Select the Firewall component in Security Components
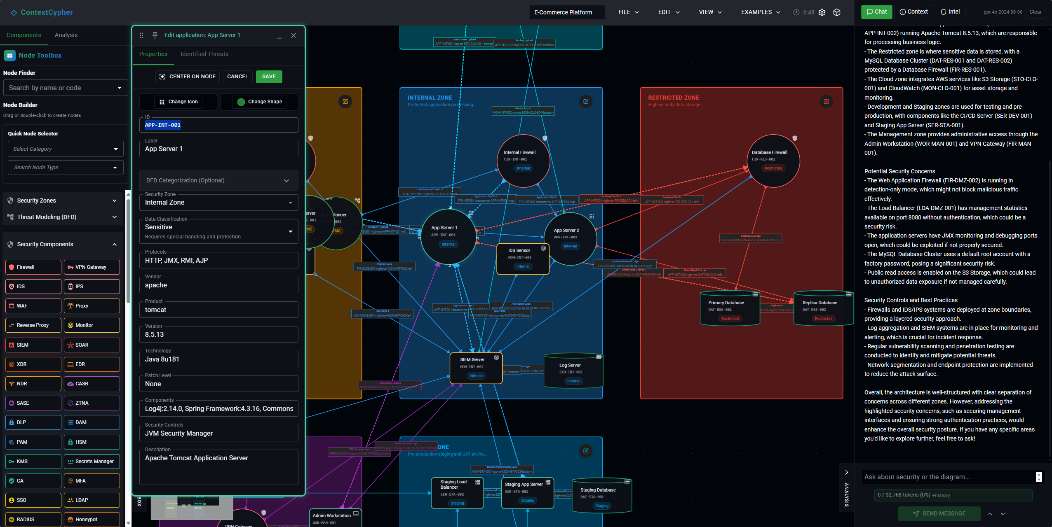1052x527 pixels. coord(33,267)
